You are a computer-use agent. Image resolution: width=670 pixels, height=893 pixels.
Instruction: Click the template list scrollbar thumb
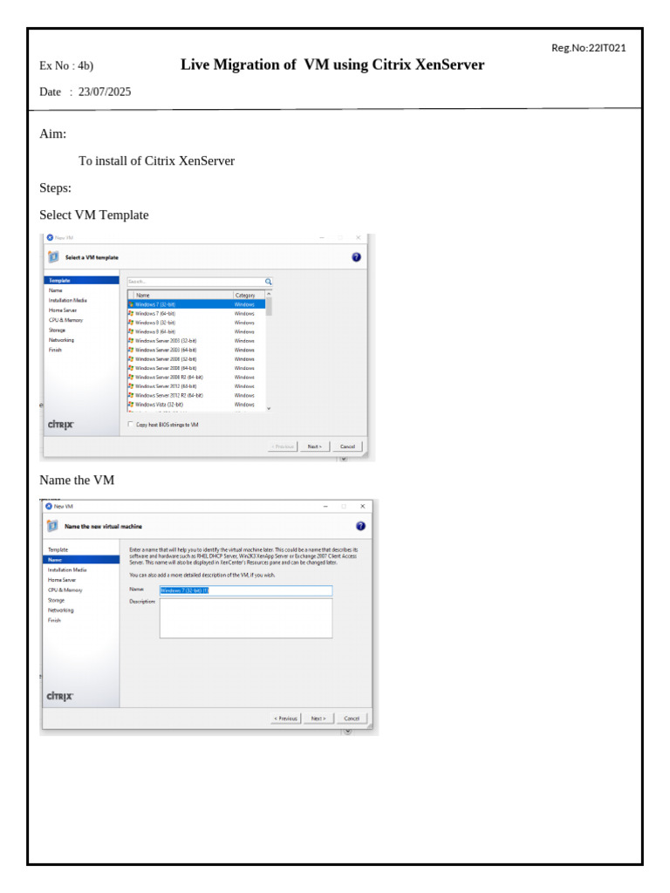click(x=269, y=306)
